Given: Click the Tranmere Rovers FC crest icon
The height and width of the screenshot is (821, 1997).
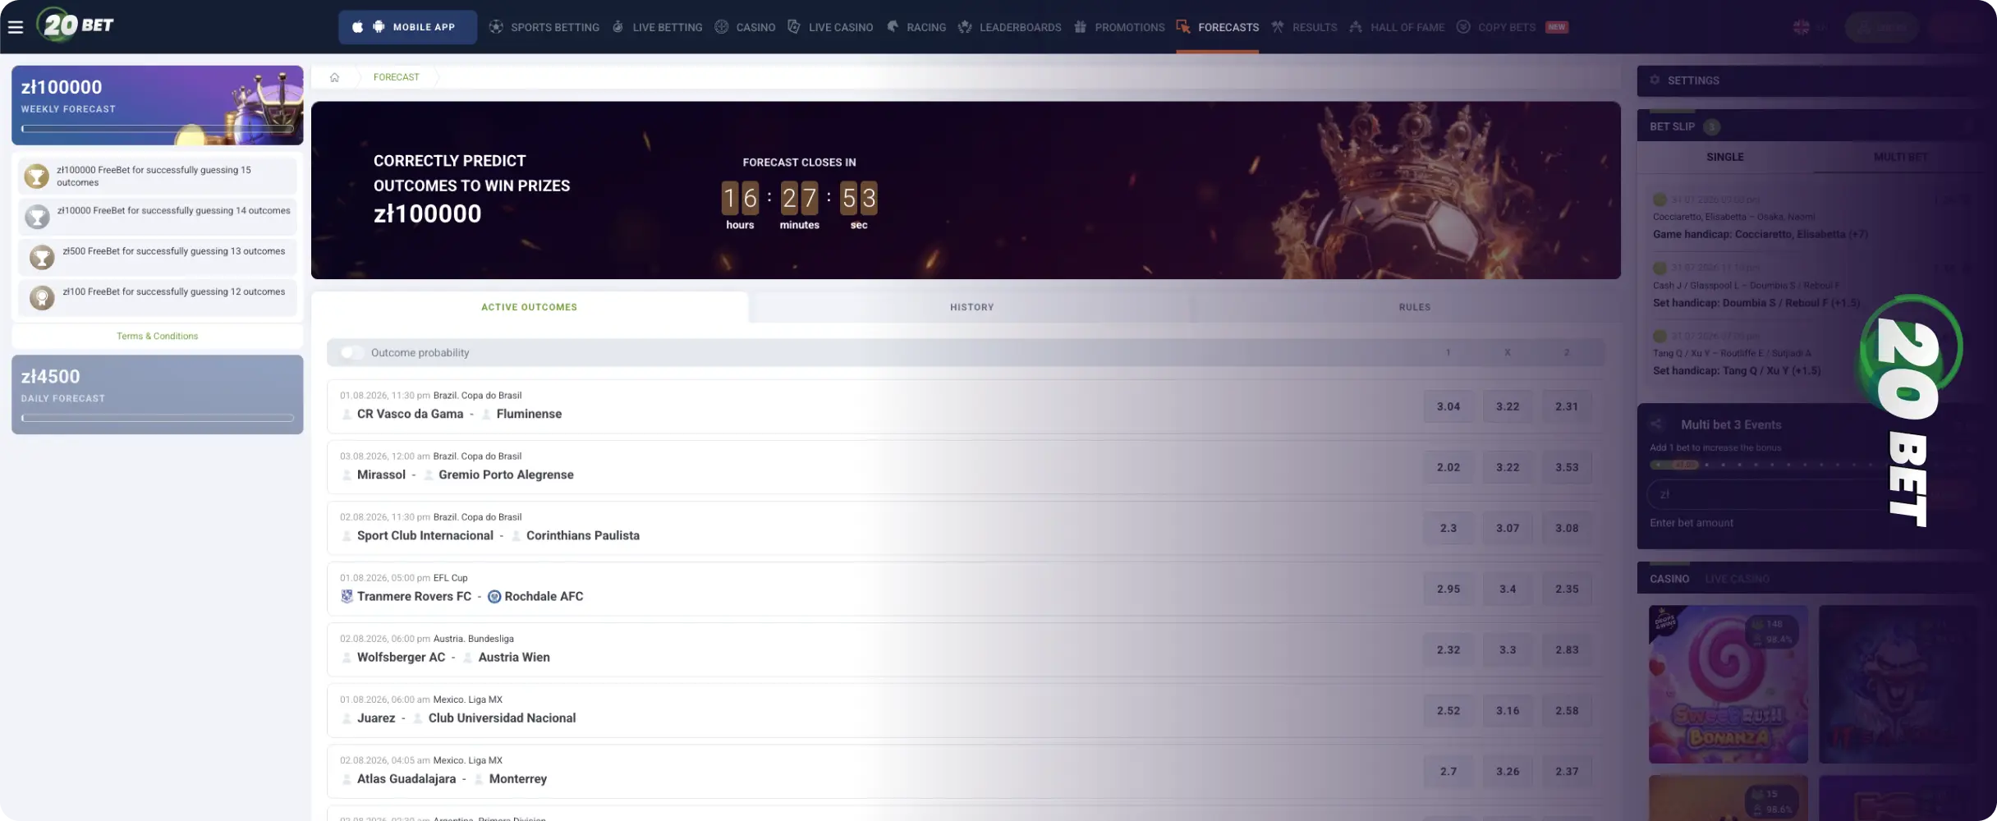Looking at the screenshot, I should pyautogui.click(x=347, y=596).
